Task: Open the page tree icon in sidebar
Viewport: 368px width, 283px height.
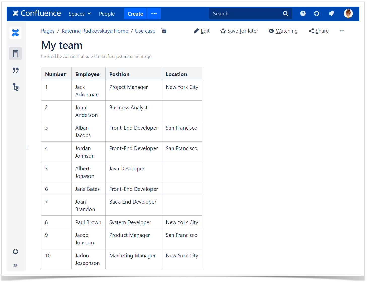Action: (16, 87)
